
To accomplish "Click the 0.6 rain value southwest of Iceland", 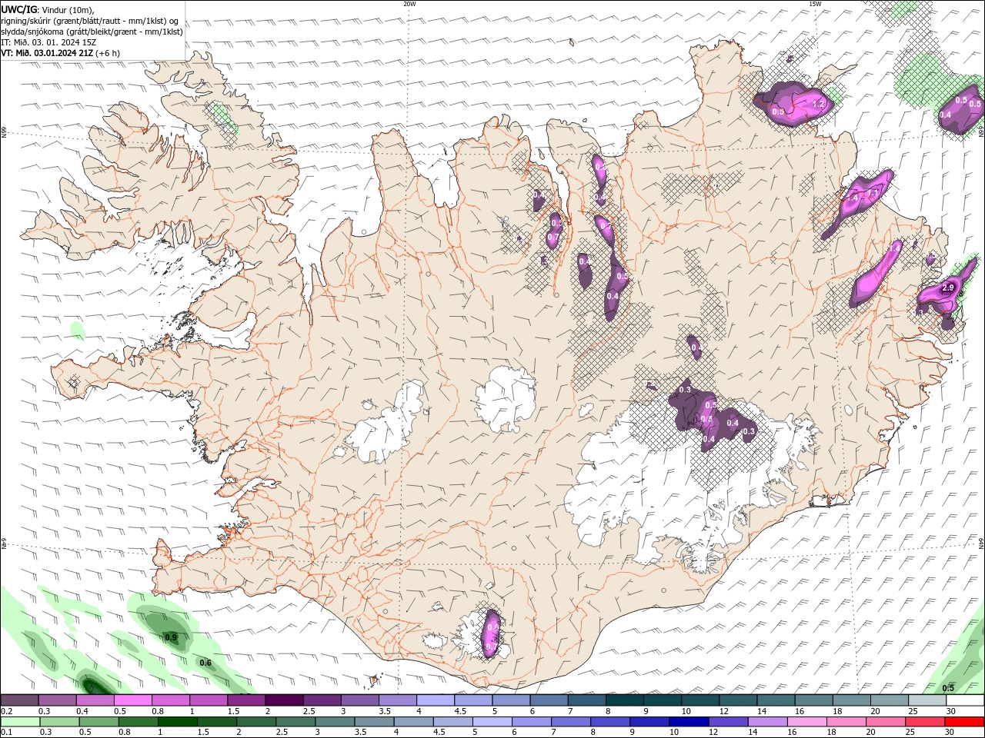I will coord(205,663).
